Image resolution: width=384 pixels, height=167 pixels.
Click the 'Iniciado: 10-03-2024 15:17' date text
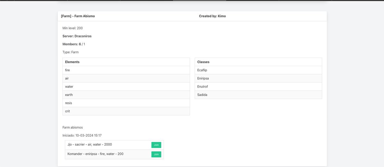click(82, 136)
